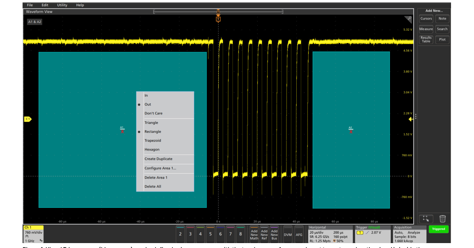Set area shape to Hexagon

[x=165, y=150]
